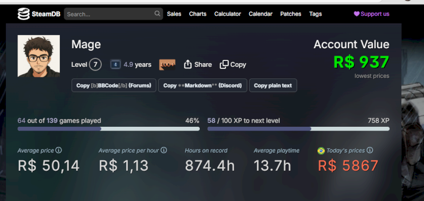Click Copy plain text button

[x=273, y=85]
